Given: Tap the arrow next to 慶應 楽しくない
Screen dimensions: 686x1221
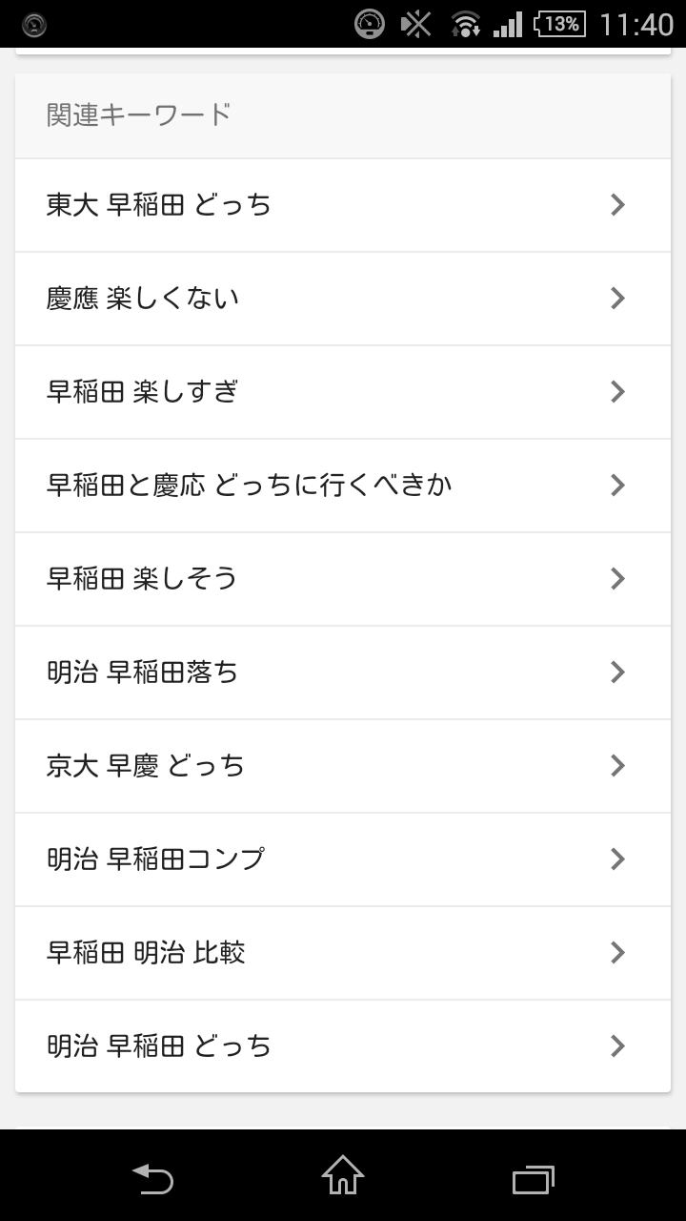Looking at the screenshot, I should click(x=617, y=299).
